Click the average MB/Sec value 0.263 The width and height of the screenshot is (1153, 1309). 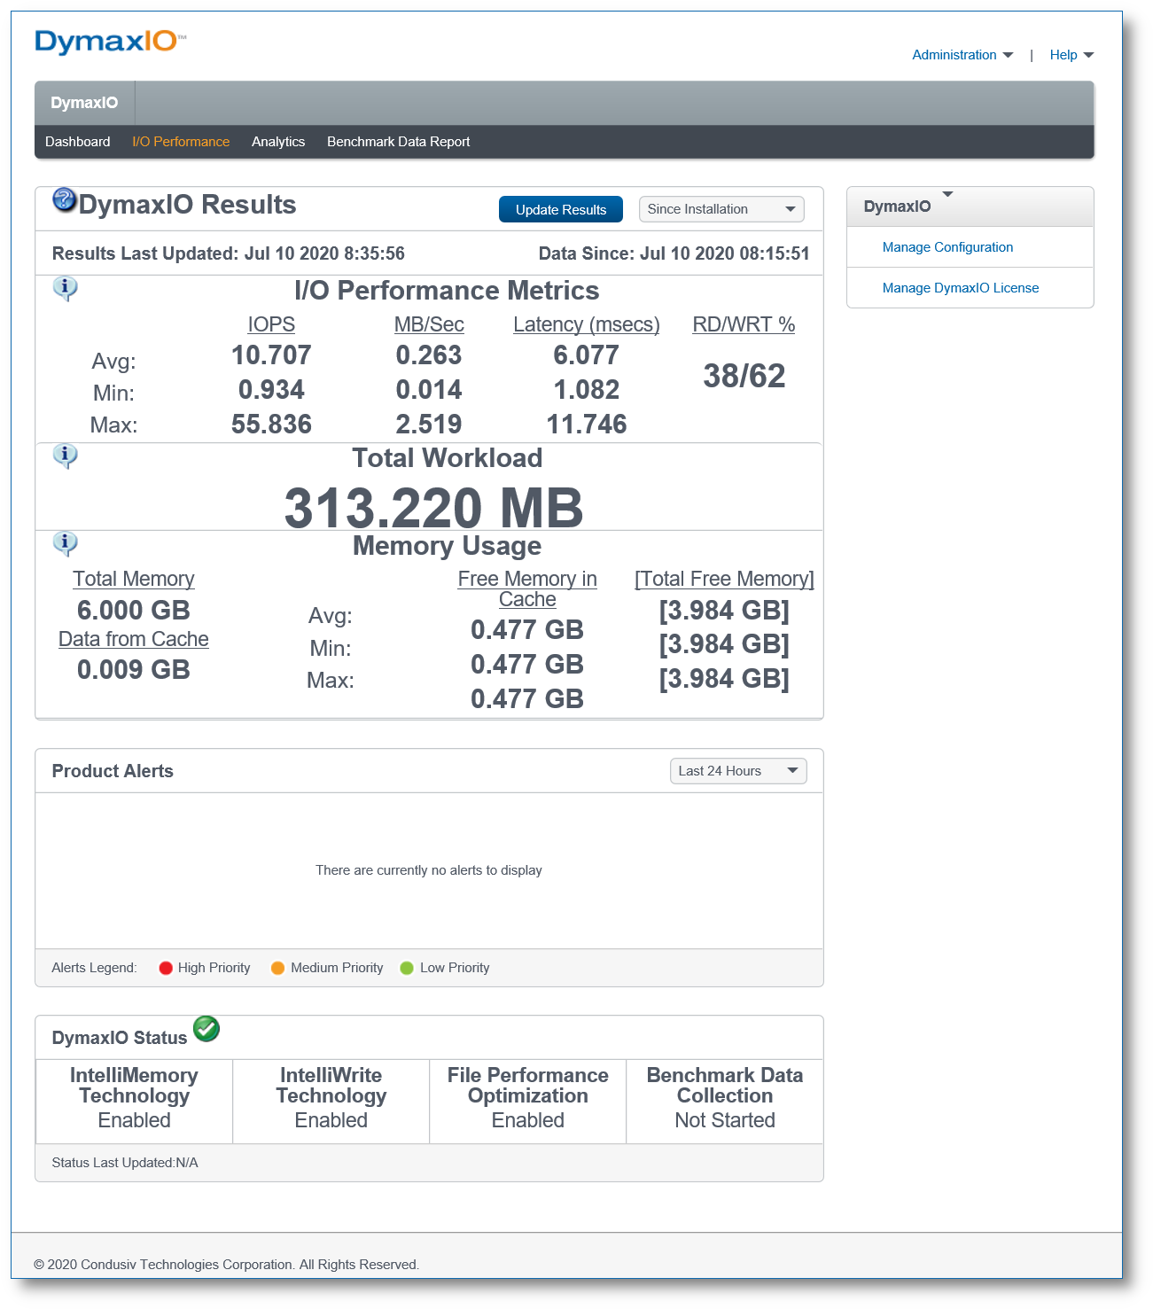tap(429, 355)
